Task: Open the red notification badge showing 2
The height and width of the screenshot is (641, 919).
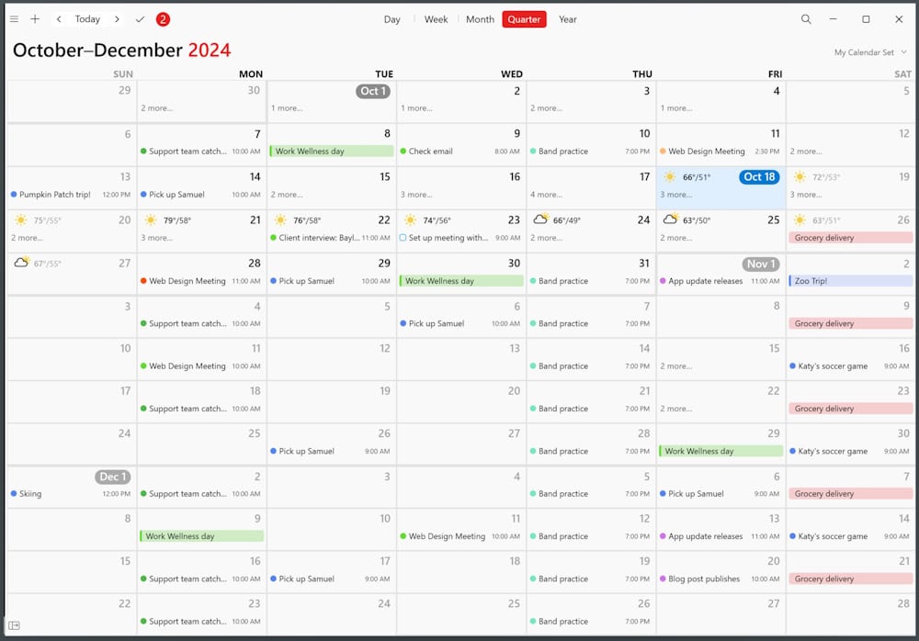Action: coord(163,19)
